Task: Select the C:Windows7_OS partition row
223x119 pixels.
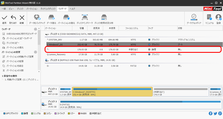Action: pos(135,45)
